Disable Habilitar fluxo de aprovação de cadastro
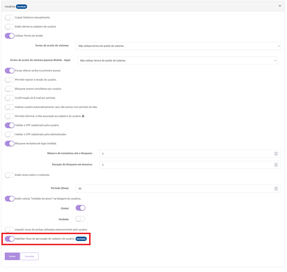 (10, 239)
